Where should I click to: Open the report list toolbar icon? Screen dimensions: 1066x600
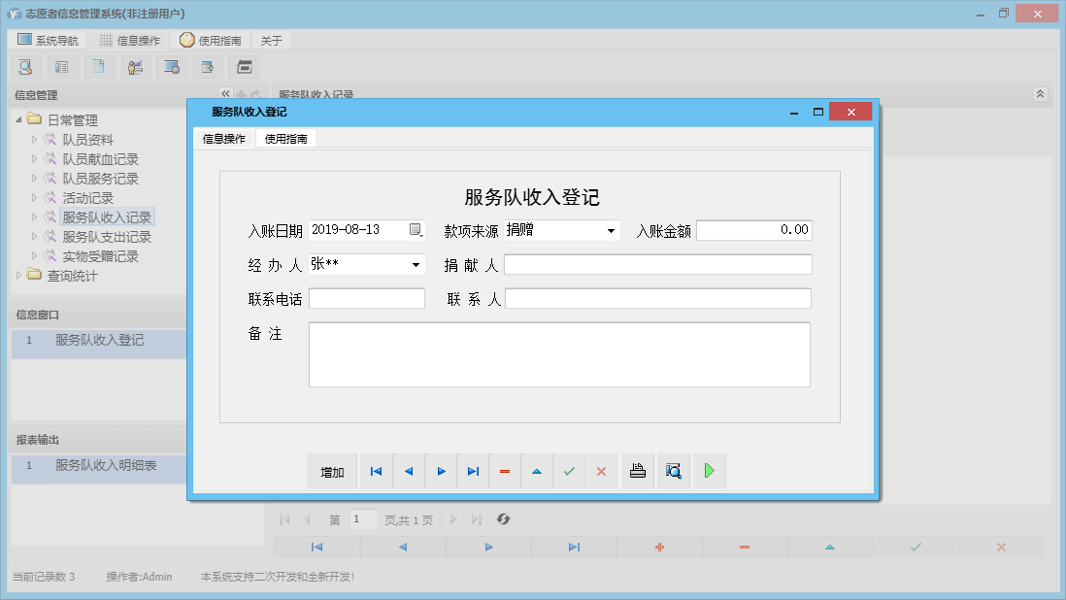point(61,67)
